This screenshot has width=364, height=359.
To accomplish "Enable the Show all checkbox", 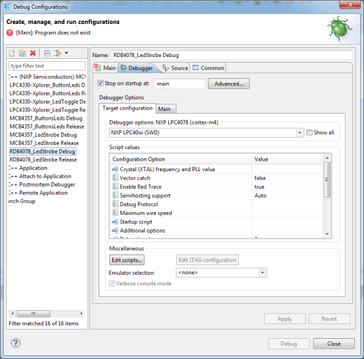I will (309, 133).
